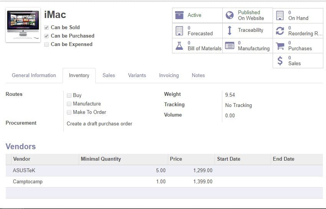The image size is (326, 209).
Task: Click the Purchases shopping cart icon
Action: (x=280, y=46)
